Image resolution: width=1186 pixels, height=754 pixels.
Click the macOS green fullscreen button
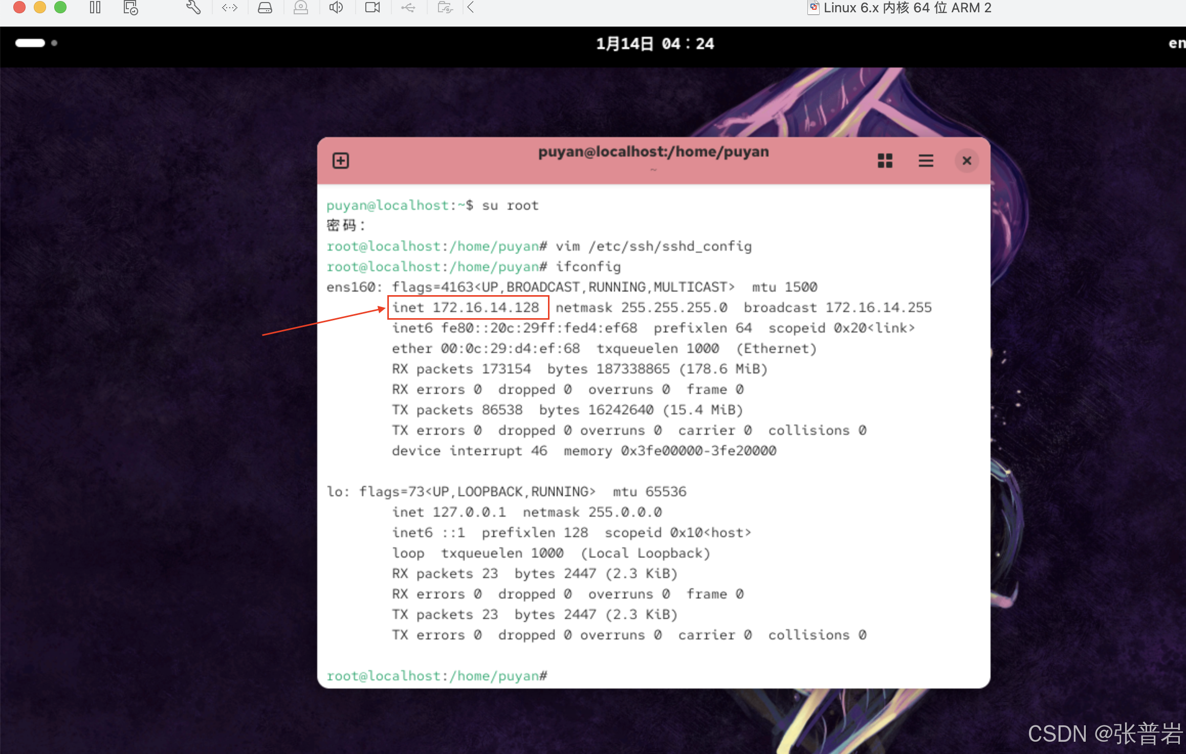click(60, 8)
